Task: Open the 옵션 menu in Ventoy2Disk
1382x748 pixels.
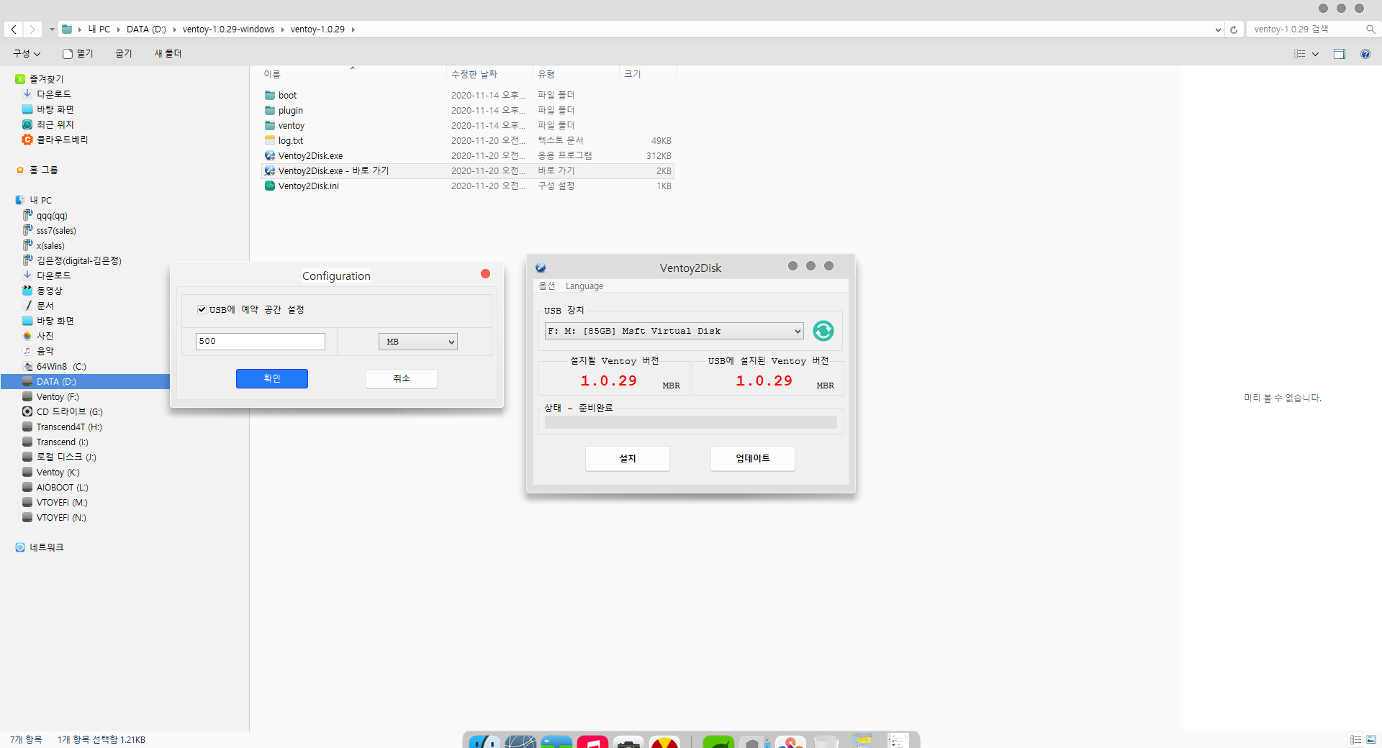Action: (547, 286)
